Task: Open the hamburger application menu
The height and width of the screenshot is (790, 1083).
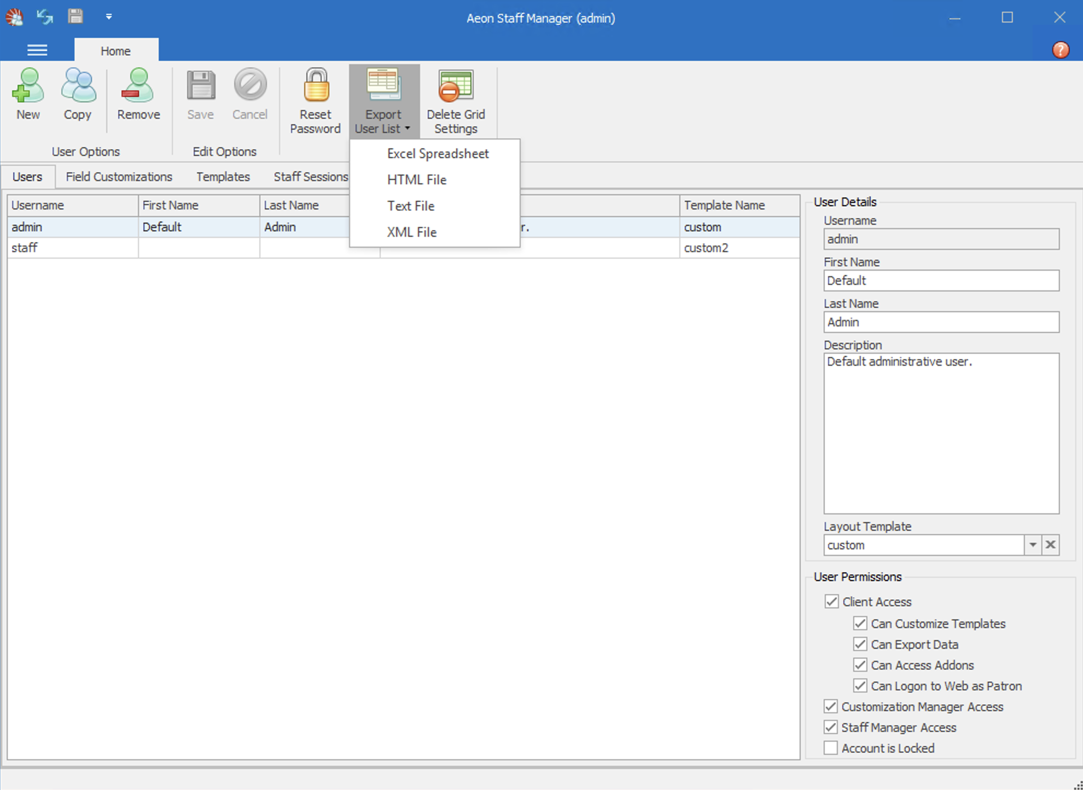Action: point(37,50)
